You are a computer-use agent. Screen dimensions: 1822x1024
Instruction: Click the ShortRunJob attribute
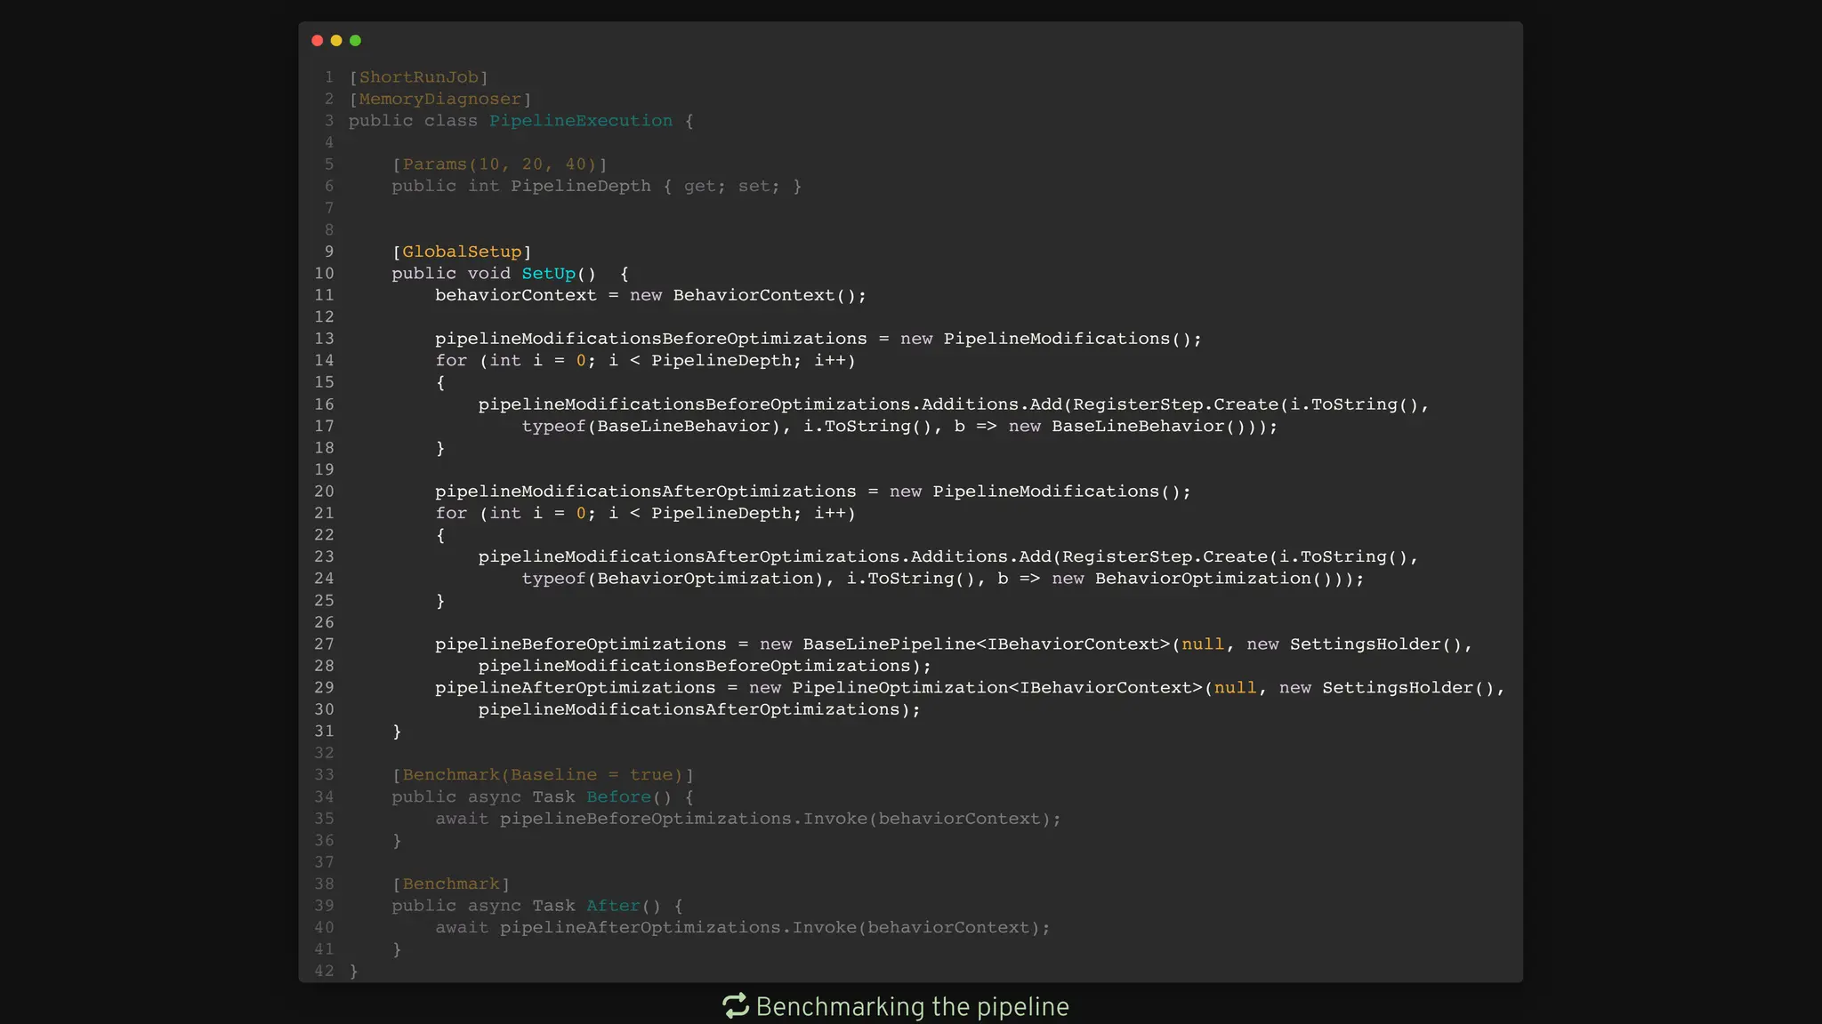(419, 77)
